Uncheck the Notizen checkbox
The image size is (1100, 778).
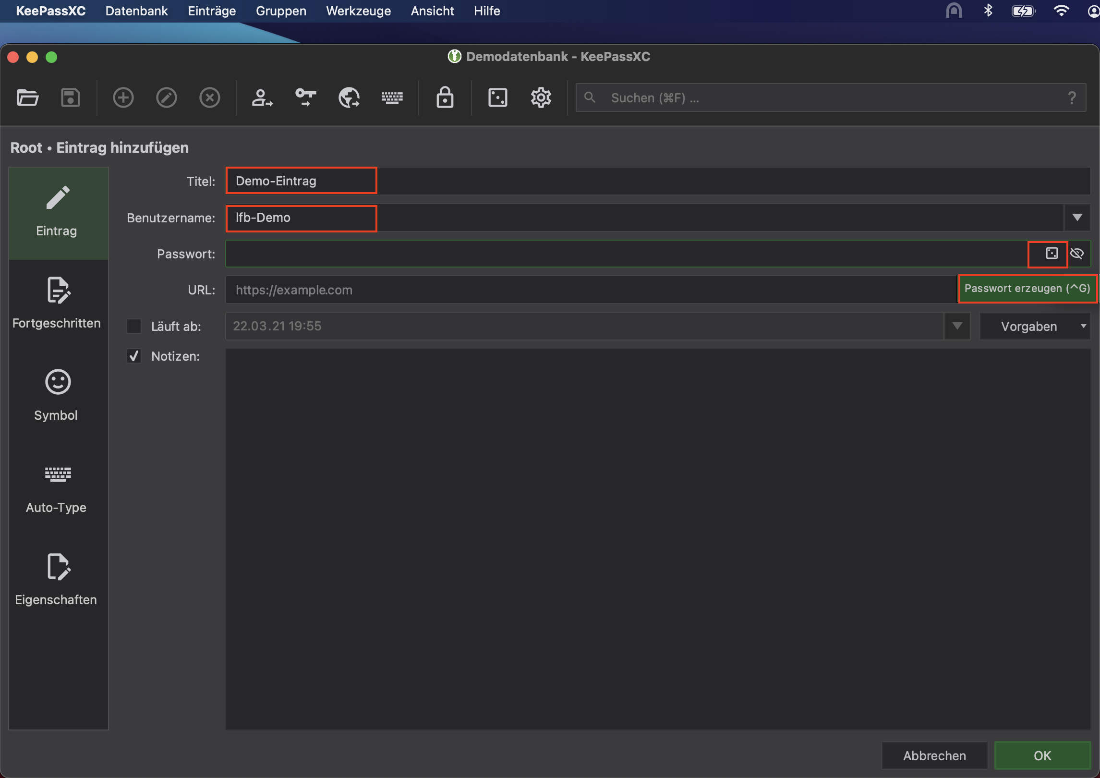click(134, 356)
